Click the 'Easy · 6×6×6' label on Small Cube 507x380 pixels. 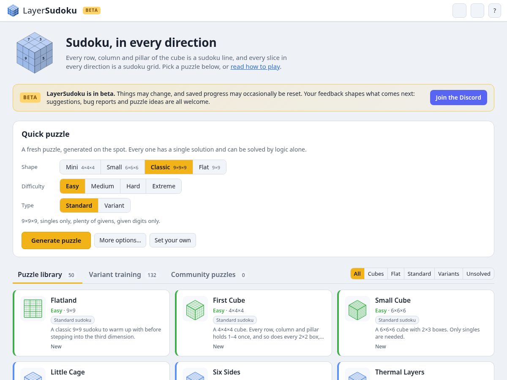[390, 310]
